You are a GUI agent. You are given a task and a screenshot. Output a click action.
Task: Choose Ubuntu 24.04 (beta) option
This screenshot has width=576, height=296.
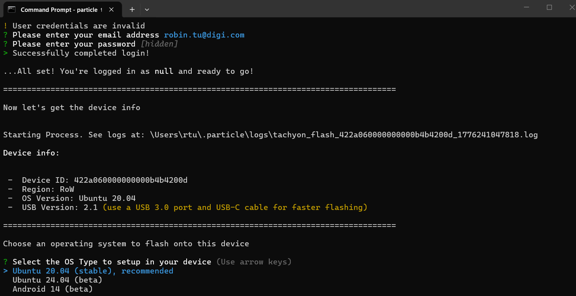57,280
